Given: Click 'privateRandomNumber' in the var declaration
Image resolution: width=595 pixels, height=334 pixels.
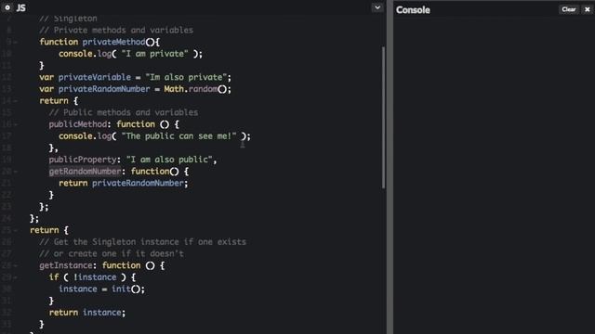Looking at the screenshot, I should 104,89.
